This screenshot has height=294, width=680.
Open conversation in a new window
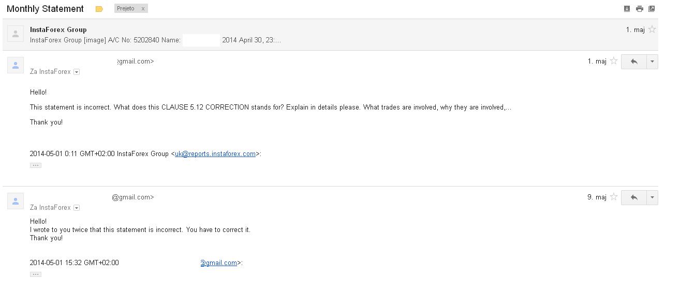coord(652,9)
